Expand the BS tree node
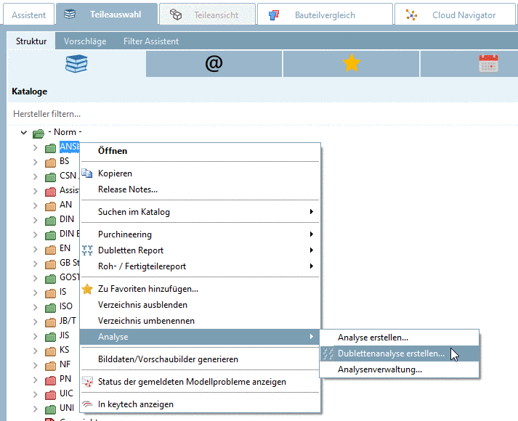 pos(36,163)
